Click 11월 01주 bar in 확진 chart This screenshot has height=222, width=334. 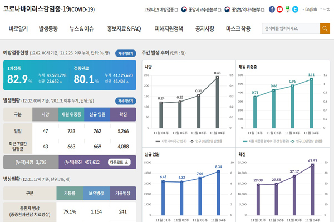[x=258, y=200]
